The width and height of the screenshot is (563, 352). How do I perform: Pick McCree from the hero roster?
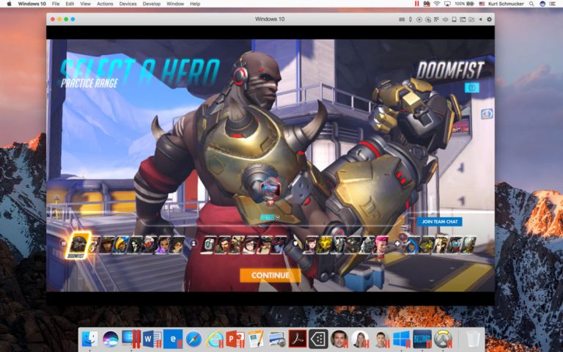[x=107, y=245]
